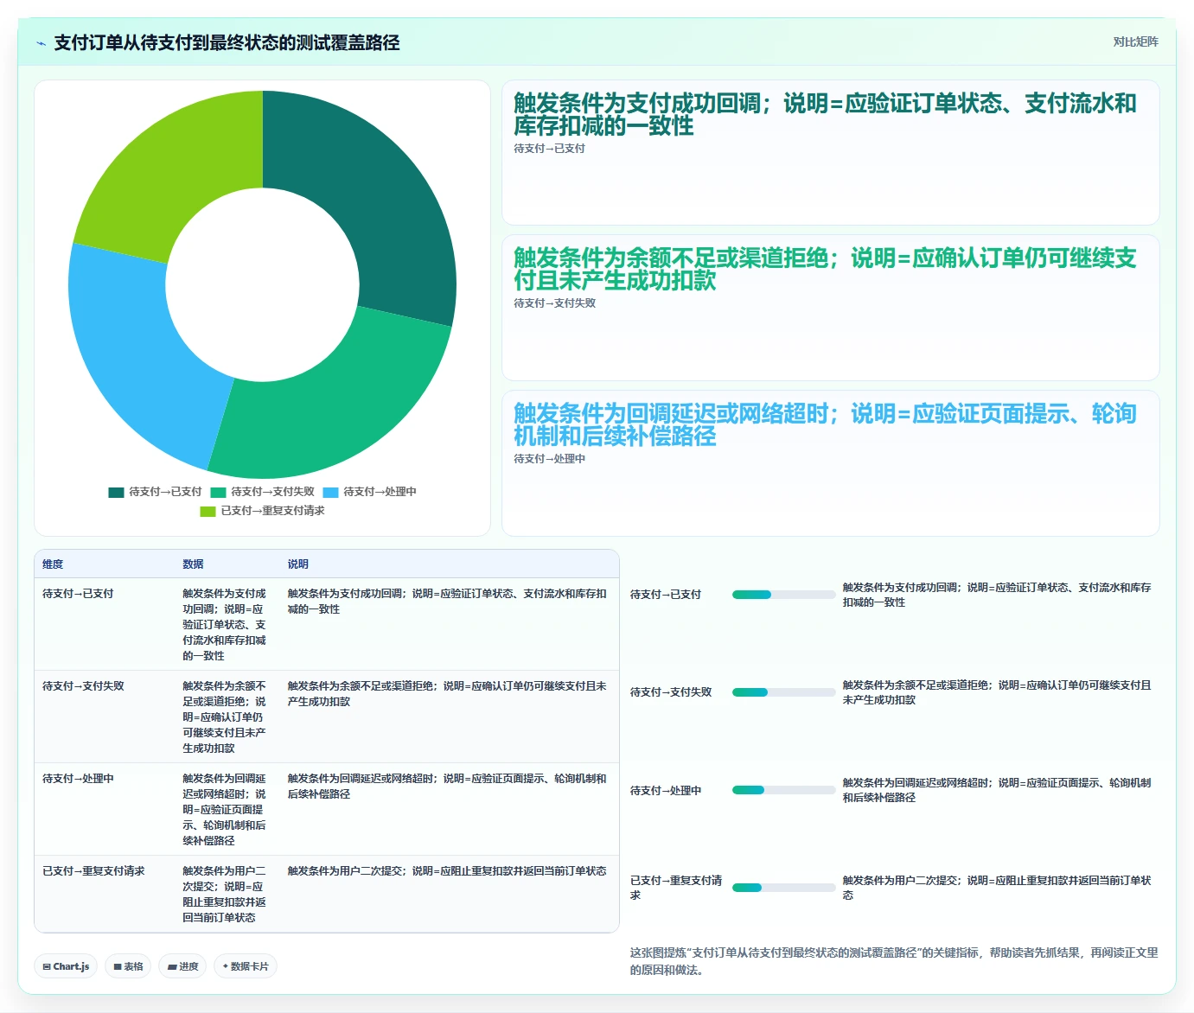1194x1013 pixels.
Task: Open the card headline about 回调延迟或网络超时
Action: tap(825, 424)
